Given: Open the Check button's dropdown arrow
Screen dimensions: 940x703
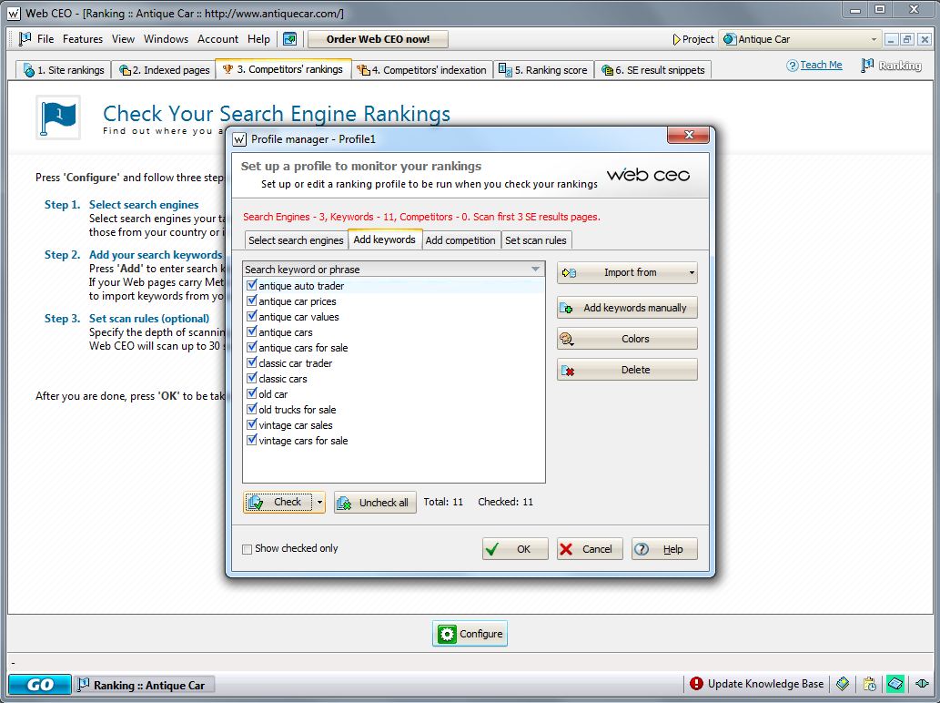Looking at the screenshot, I should 319,502.
